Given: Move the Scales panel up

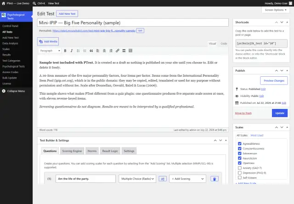Looking at the screenshot, I should pyautogui.click(x=277, y=127).
